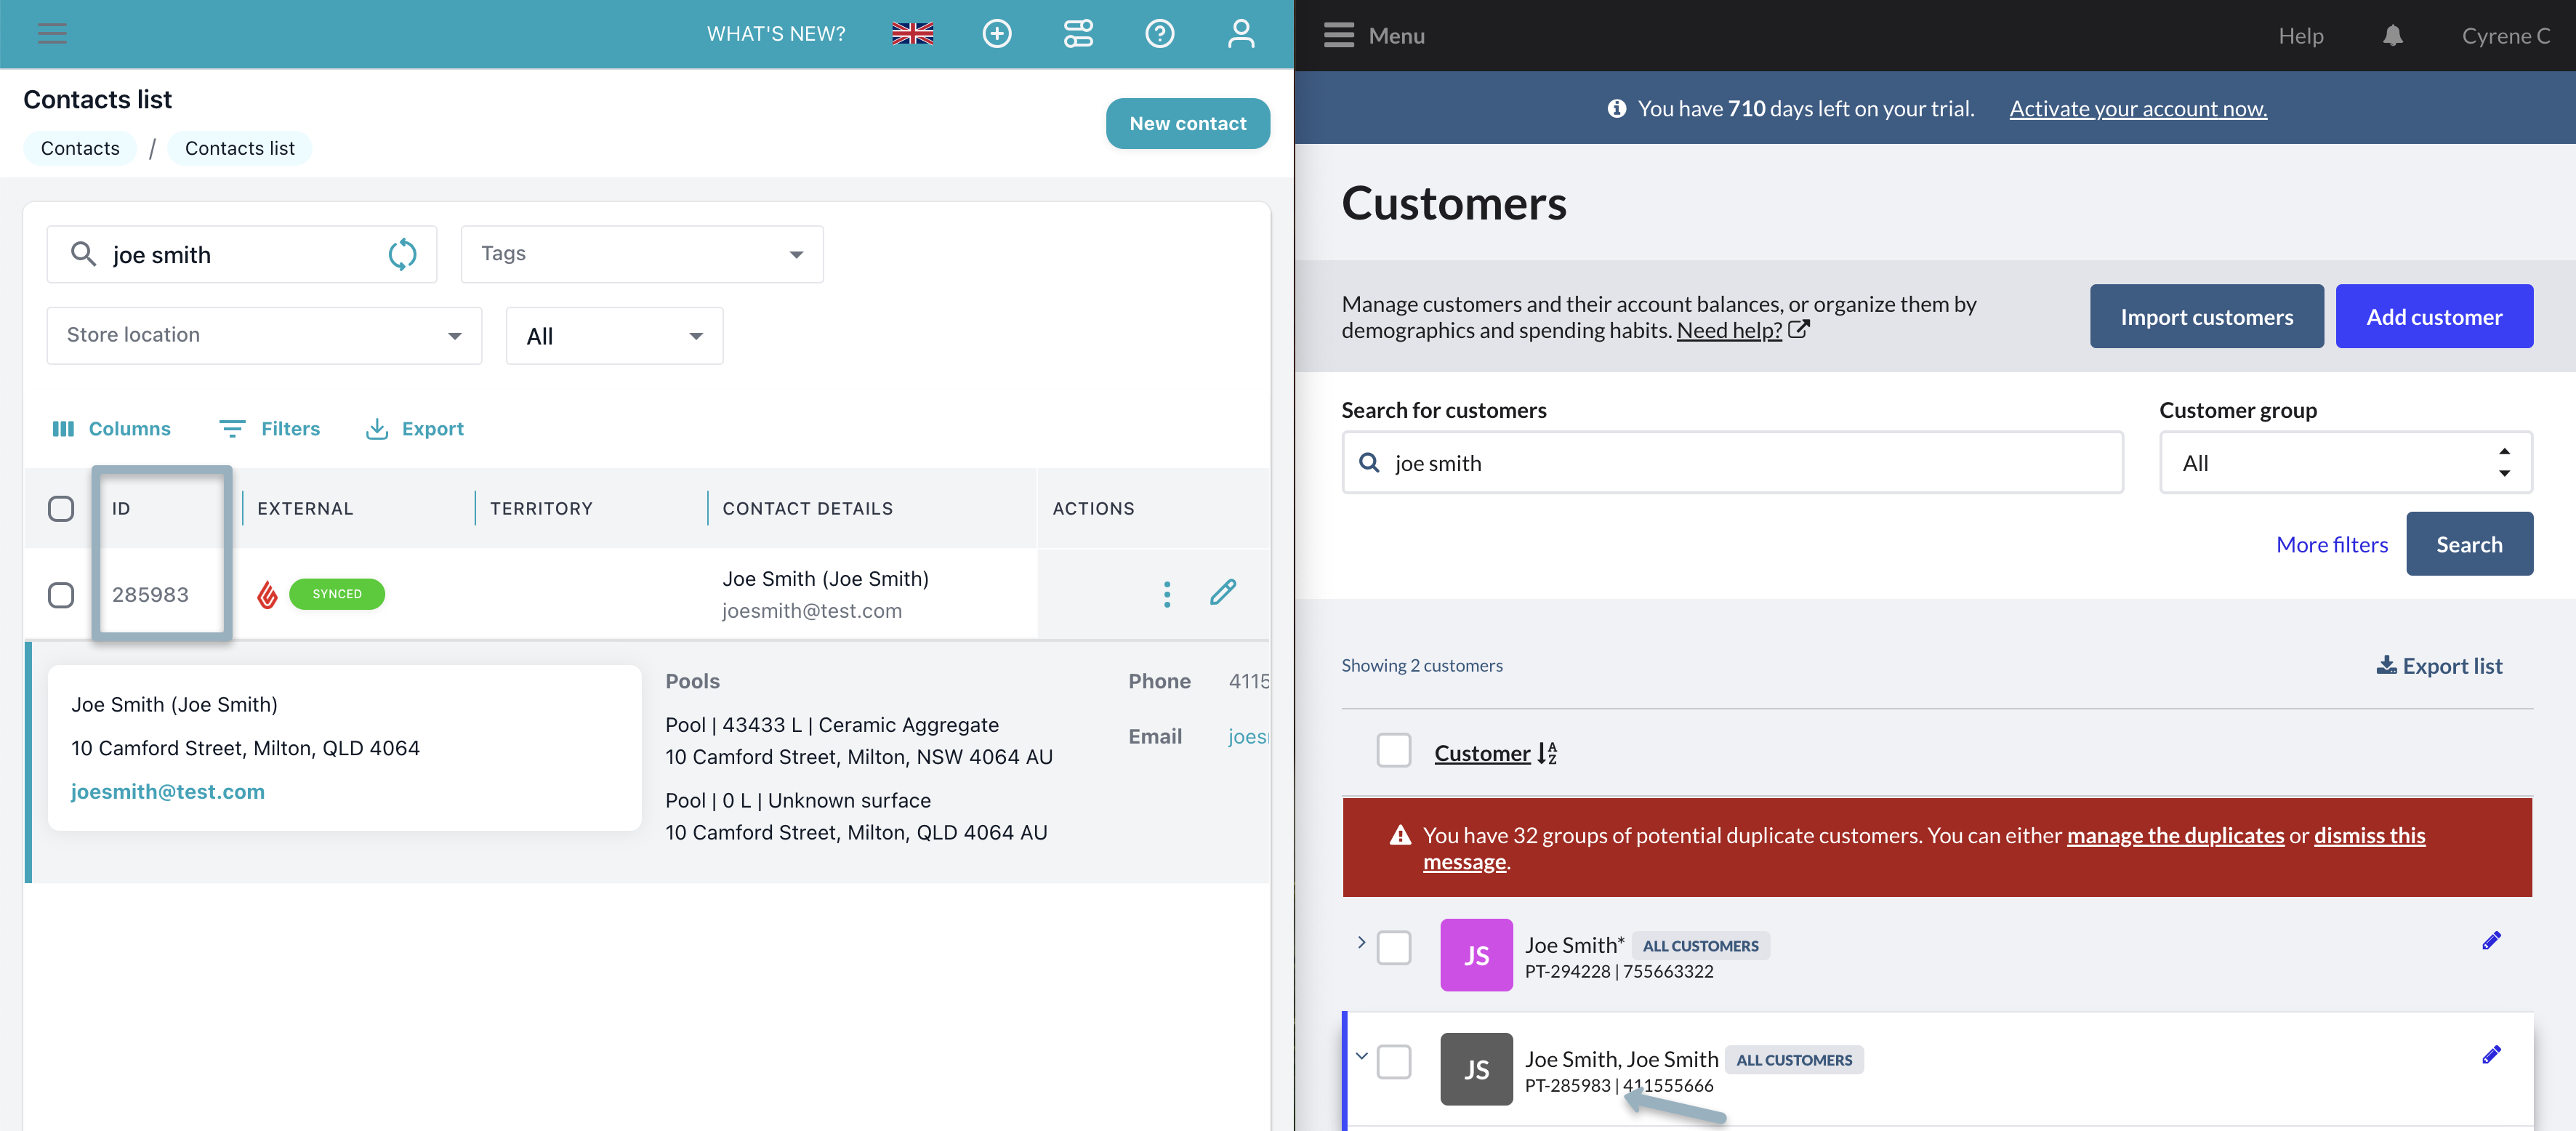Screen dimensions: 2576x1131
Task: Click the UK flag language icon
Action: pyautogui.click(x=912, y=34)
